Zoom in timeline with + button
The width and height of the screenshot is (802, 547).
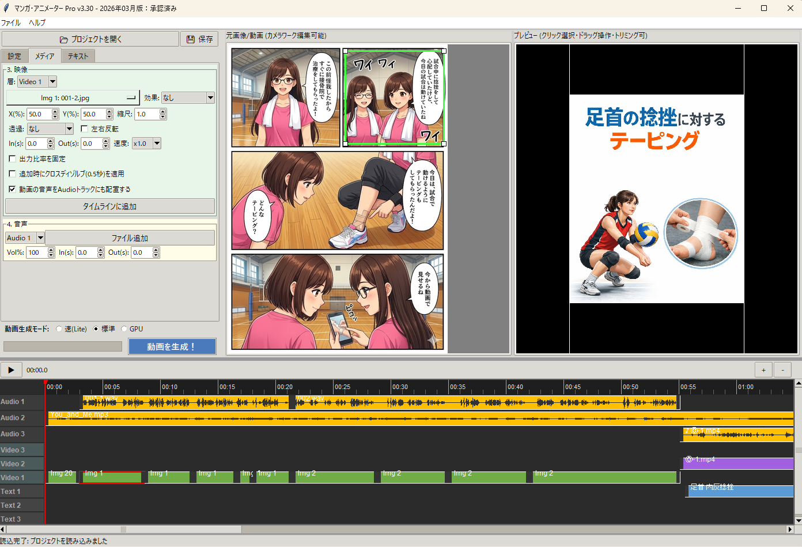[x=763, y=370]
